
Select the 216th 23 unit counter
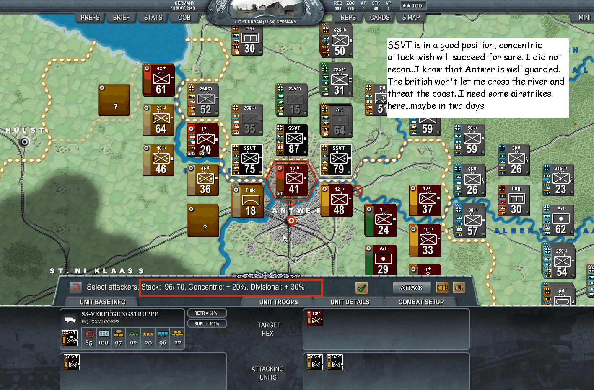(x=558, y=180)
